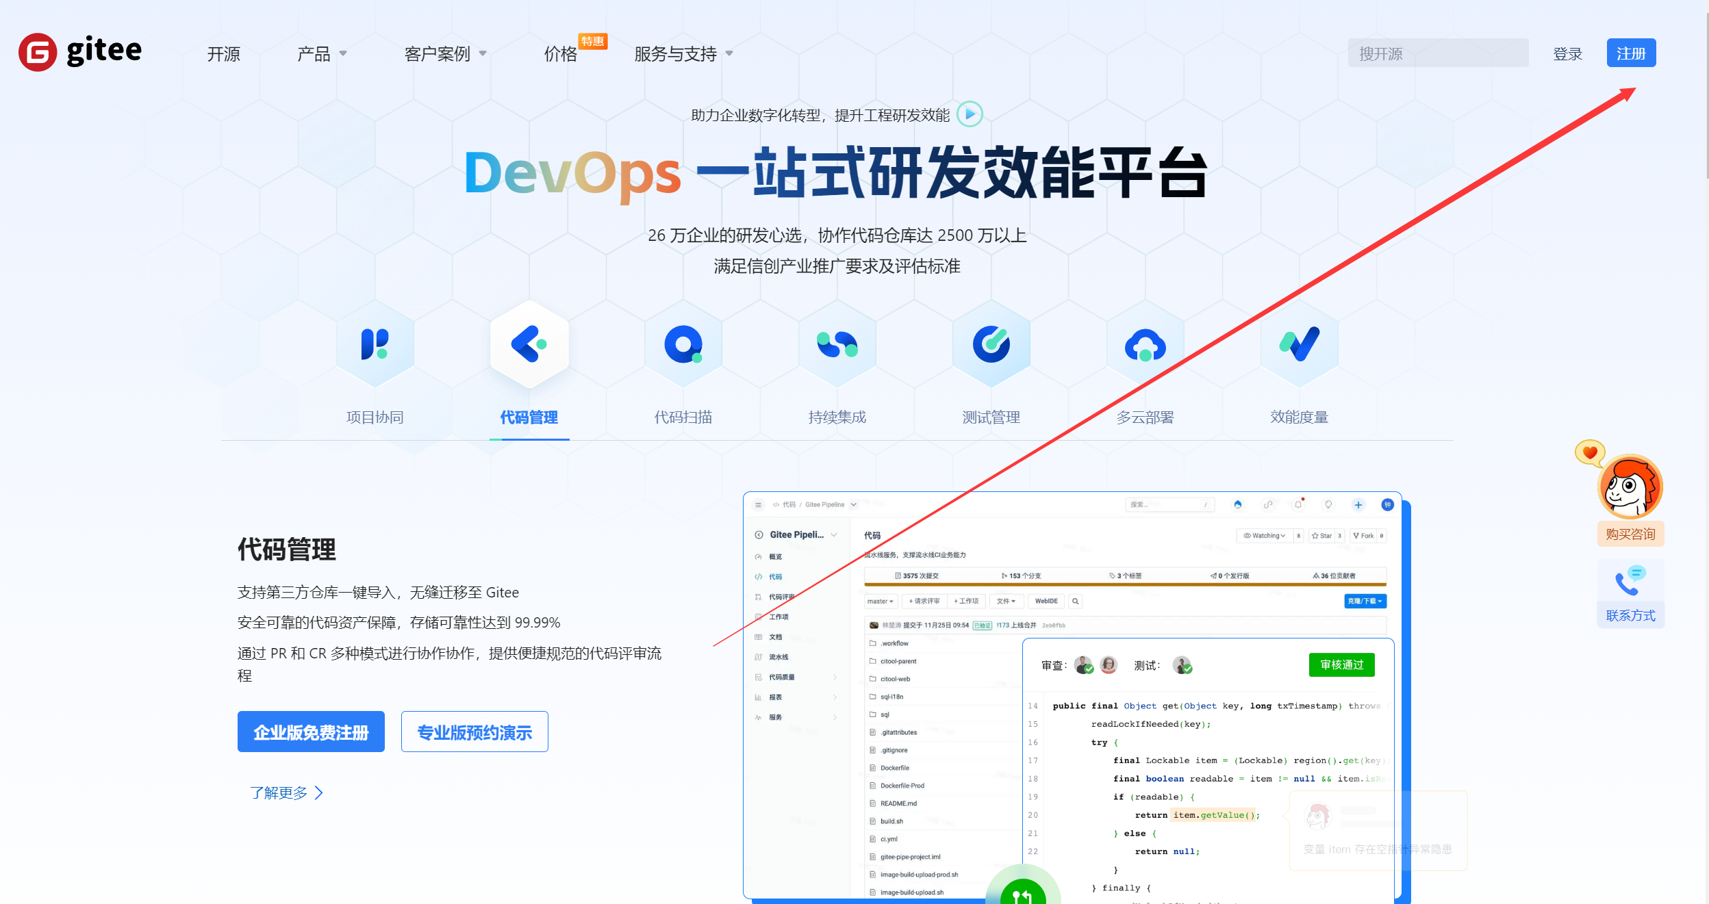The width and height of the screenshot is (1709, 904).
Task: Click the phone icon for 联系方式
Action: click(x=1630, y=582)
